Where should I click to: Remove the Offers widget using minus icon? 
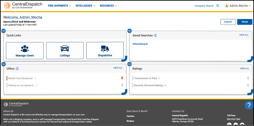click(4, 64)
